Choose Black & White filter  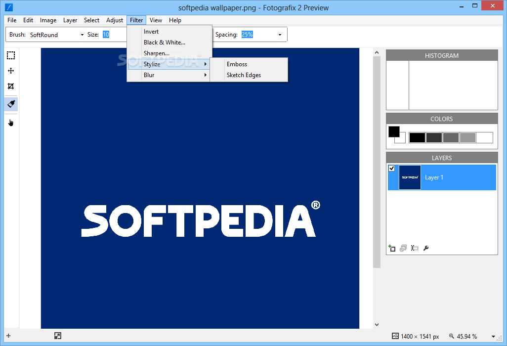169,43
